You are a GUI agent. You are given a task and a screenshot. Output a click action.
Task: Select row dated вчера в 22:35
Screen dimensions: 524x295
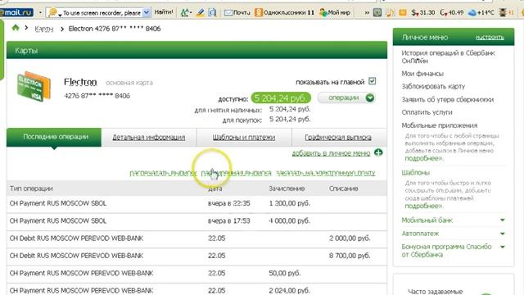[x=196, y=203]
